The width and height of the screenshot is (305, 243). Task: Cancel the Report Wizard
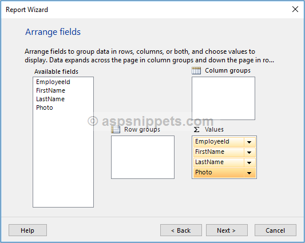point(275,230)
